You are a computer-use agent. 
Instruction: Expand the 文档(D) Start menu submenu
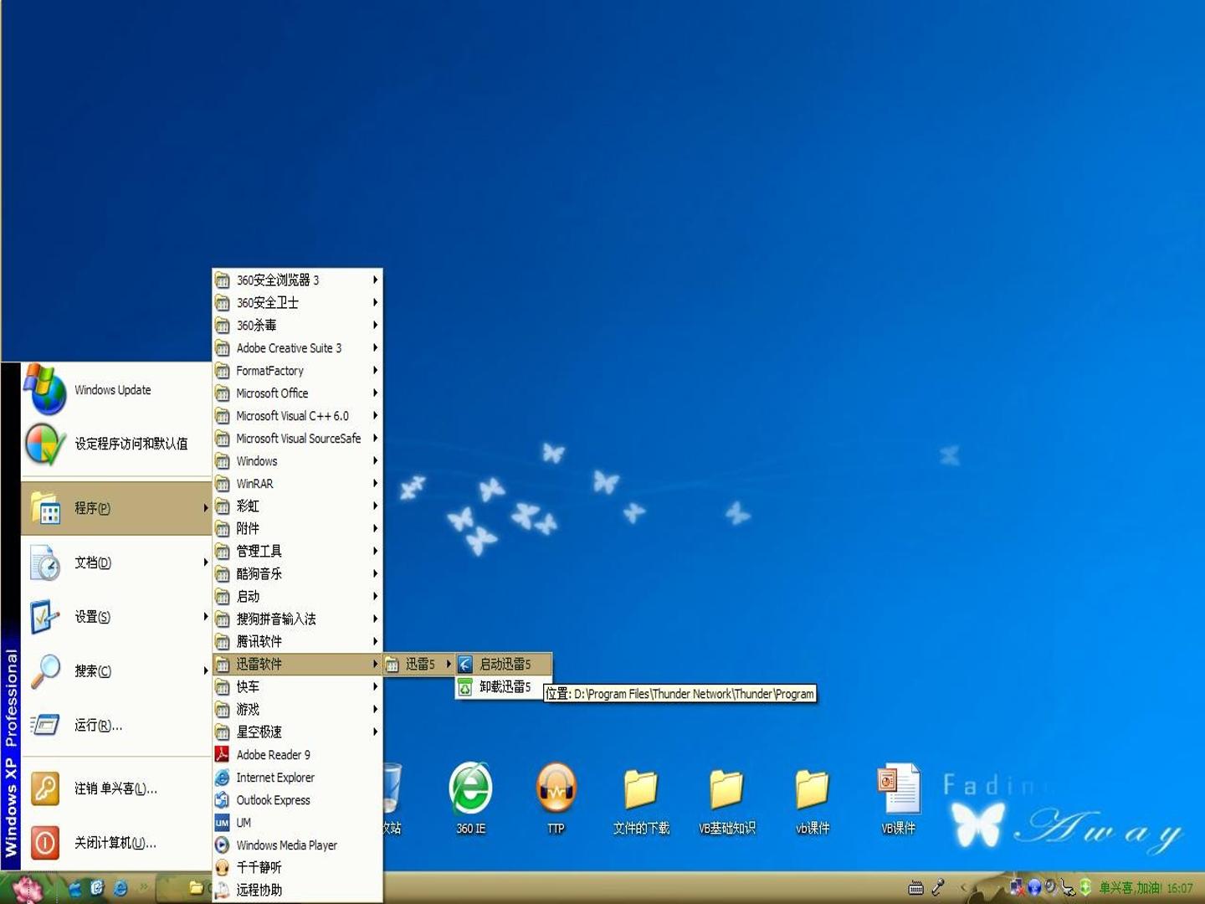[x=116, y=562]
